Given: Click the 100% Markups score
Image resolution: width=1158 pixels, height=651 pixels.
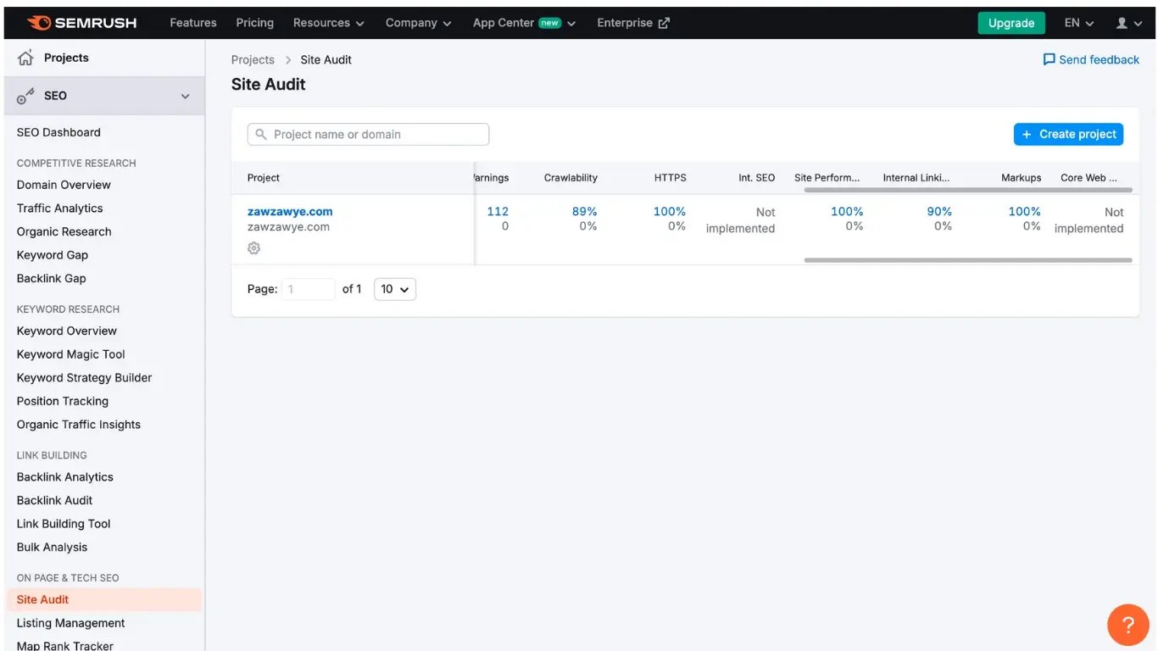Looking at the screenshot, I should click(1024, 211).
